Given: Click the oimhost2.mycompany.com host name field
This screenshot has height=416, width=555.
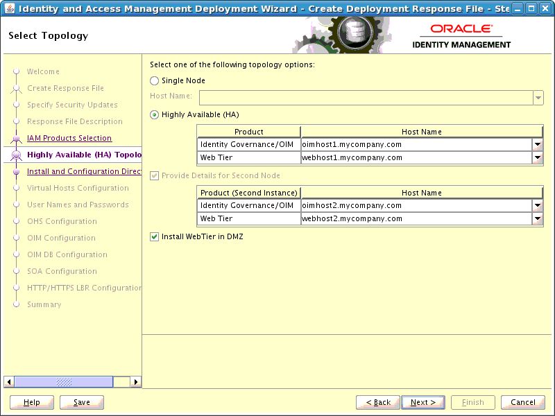Looking at the screenshot, I should point(417,205).
